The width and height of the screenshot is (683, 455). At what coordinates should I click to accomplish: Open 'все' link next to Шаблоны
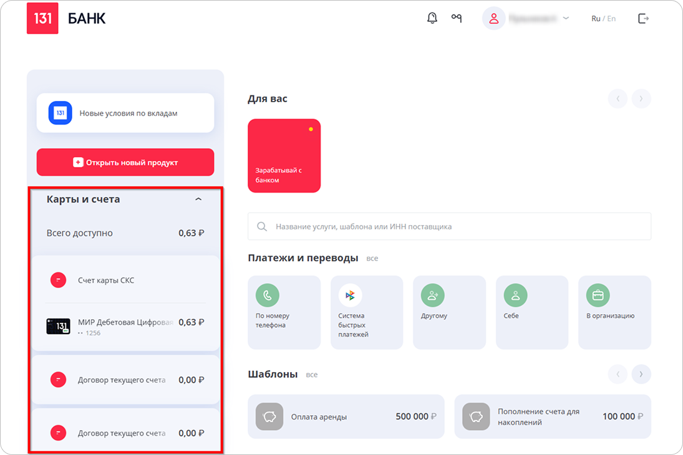tap(312, 375)
